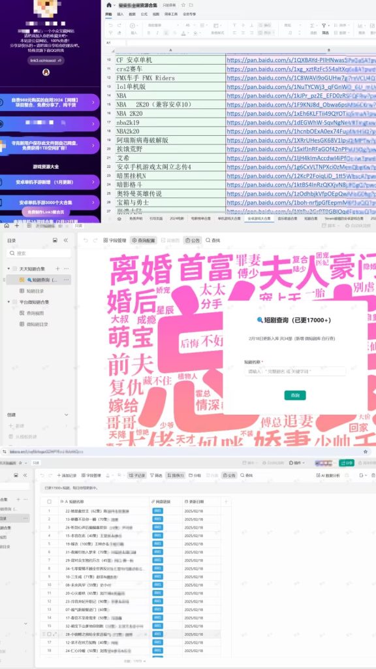Click green 查询 button in search form
The width and height of the screenshot is (376, 669).
click(x=295, y=395)
